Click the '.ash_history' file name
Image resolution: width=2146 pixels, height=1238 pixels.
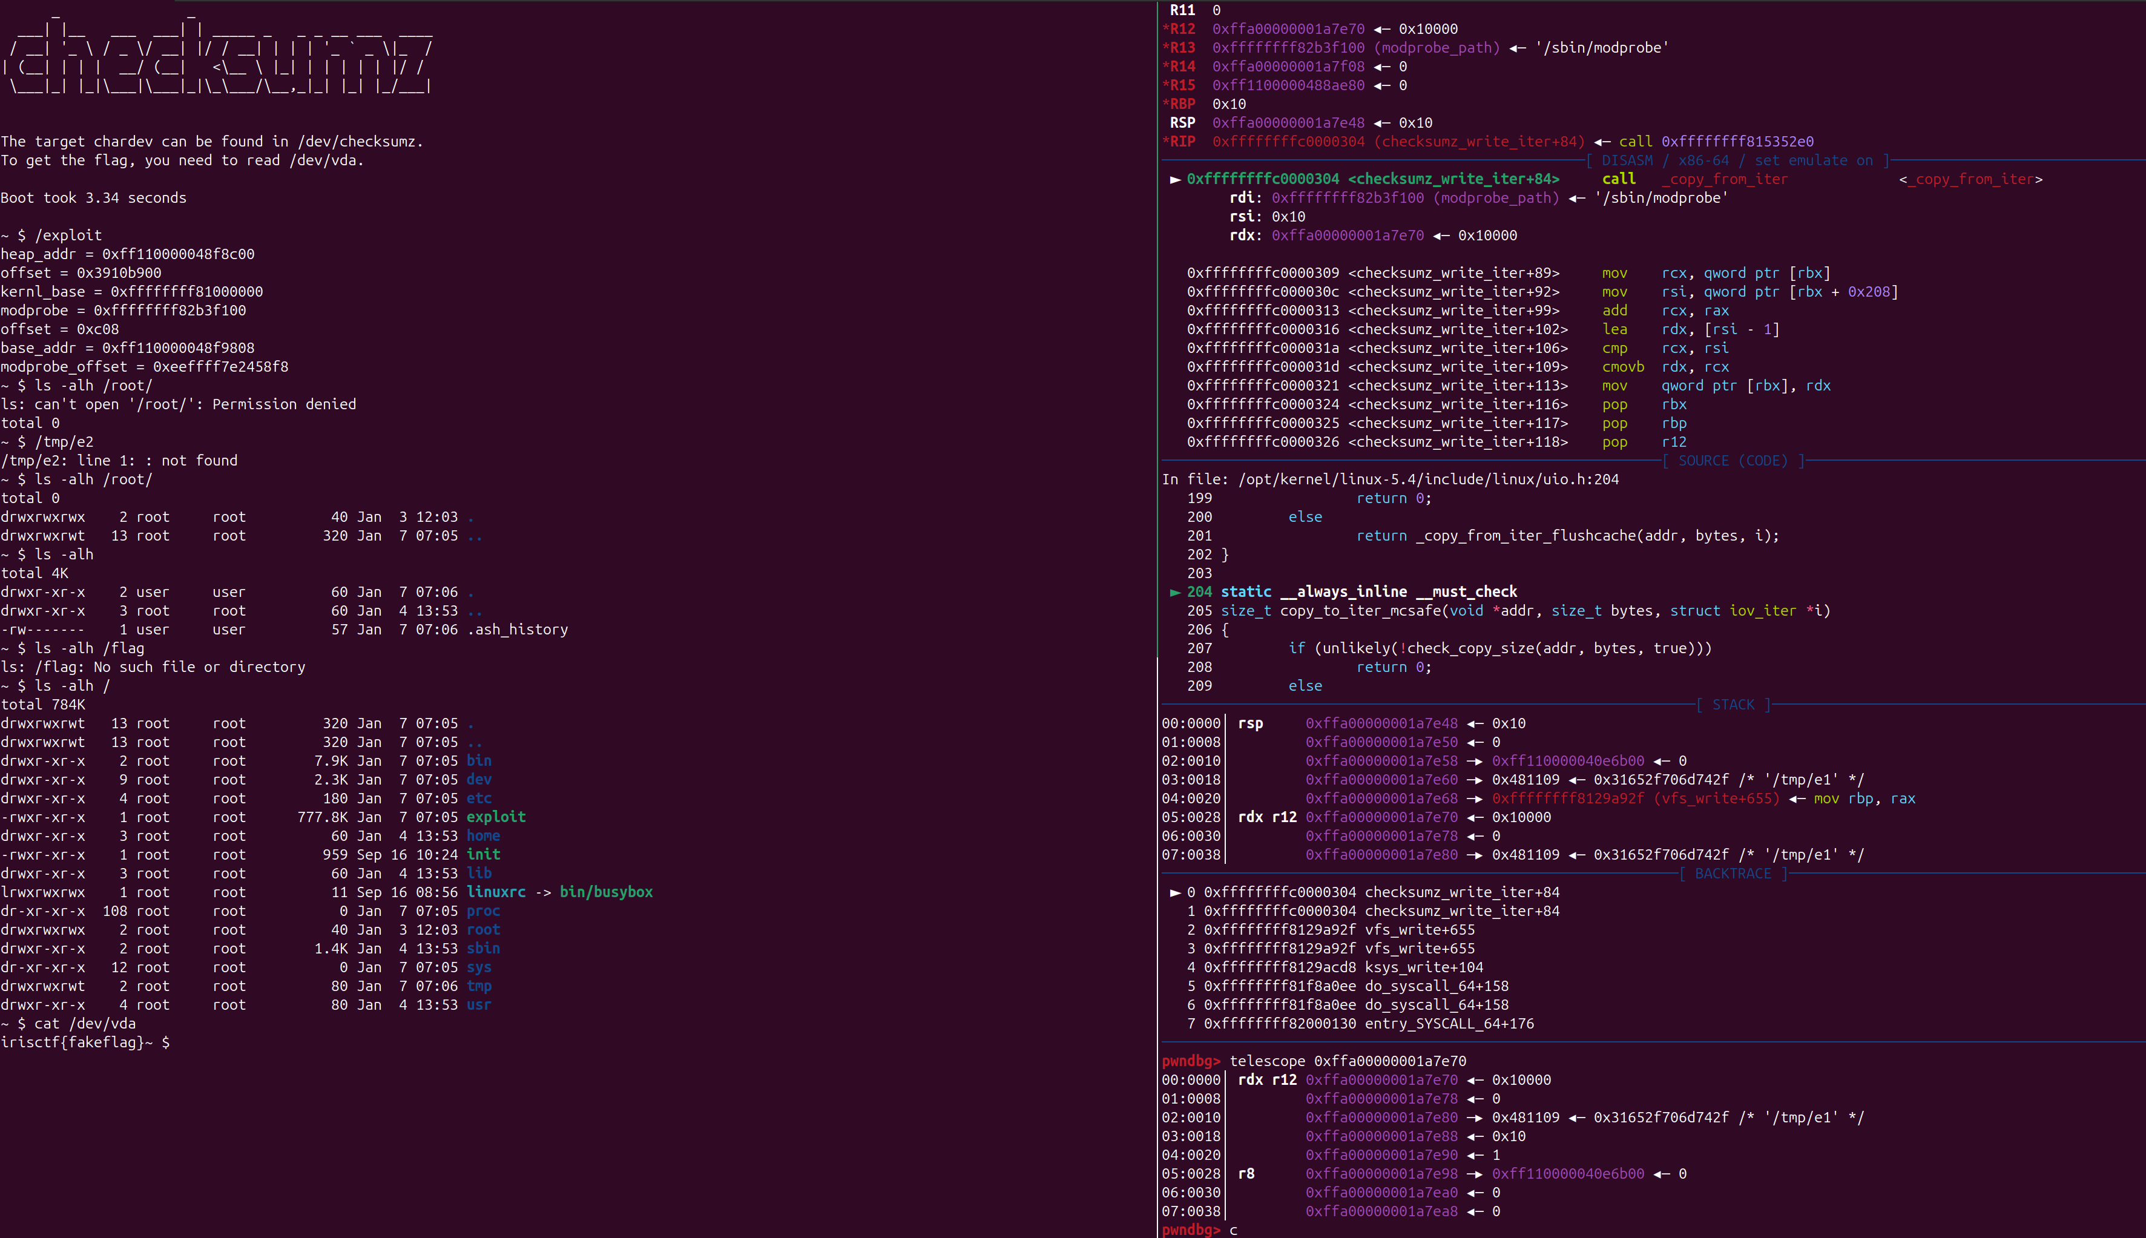[517, 629]
